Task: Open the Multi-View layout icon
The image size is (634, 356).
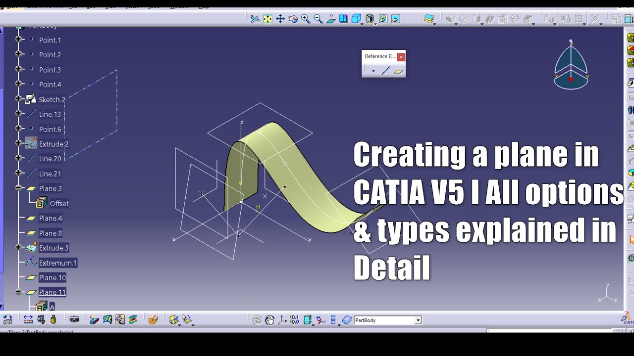Action: tap(343, 19)
